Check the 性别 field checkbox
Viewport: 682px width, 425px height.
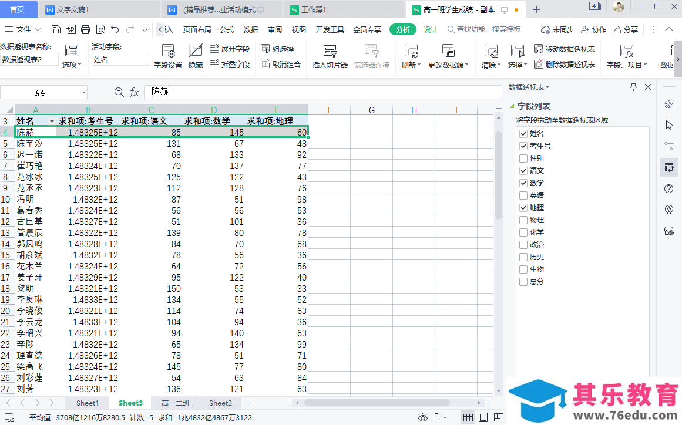(x=523, y=158)
